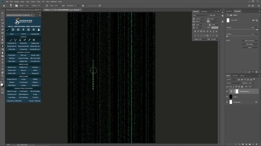Add layer style with fx icon
The width and height of the screenshot is (261, 146).
239,144
